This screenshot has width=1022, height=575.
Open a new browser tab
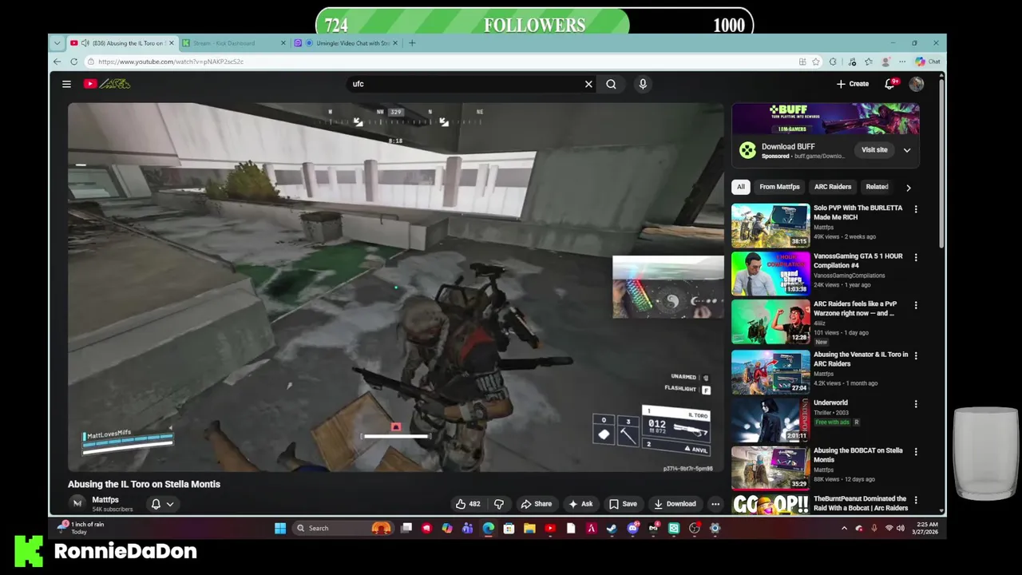412,43
